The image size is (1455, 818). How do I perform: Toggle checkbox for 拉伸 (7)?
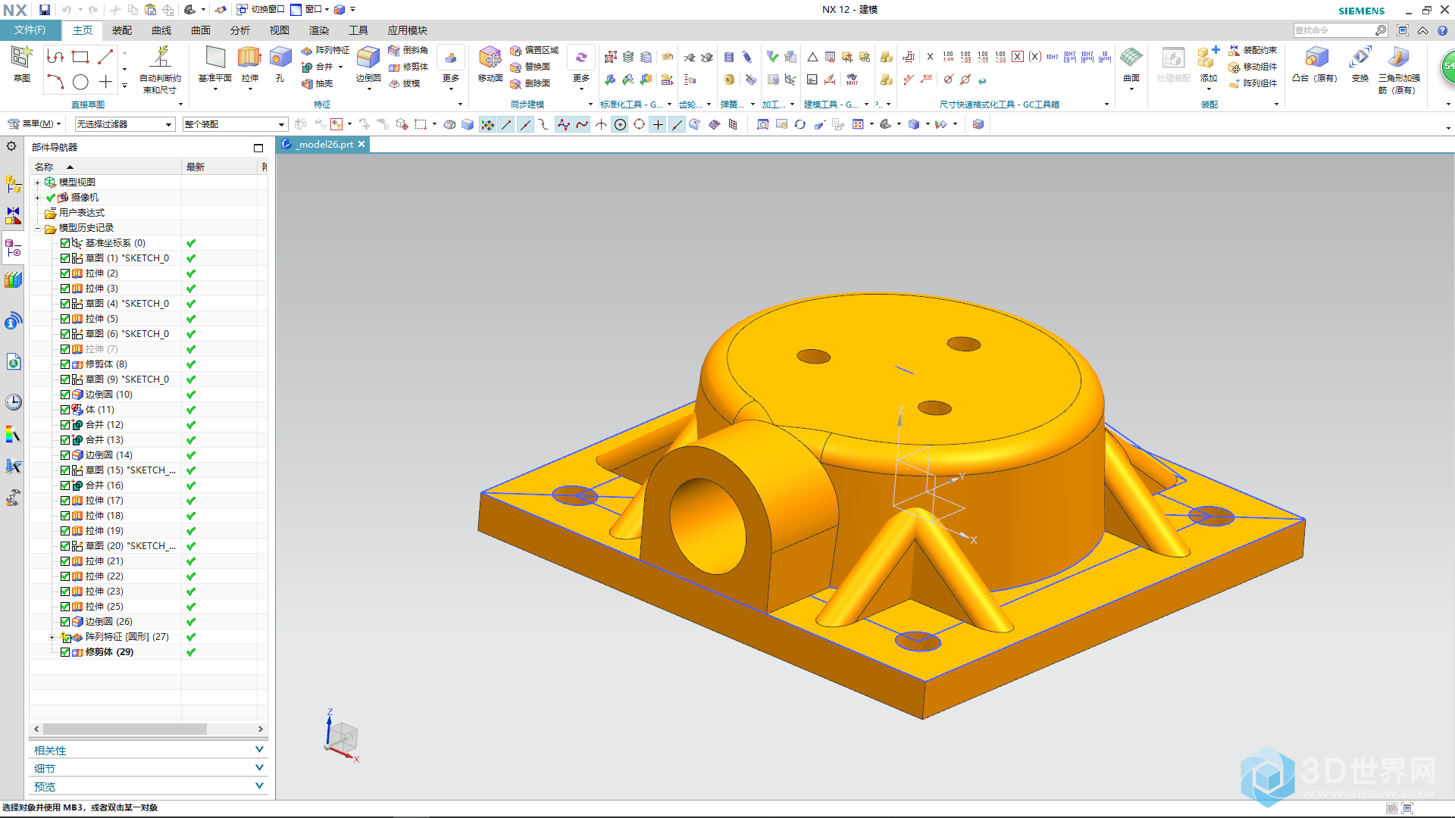pyautogui.click(x=65, y=349)
